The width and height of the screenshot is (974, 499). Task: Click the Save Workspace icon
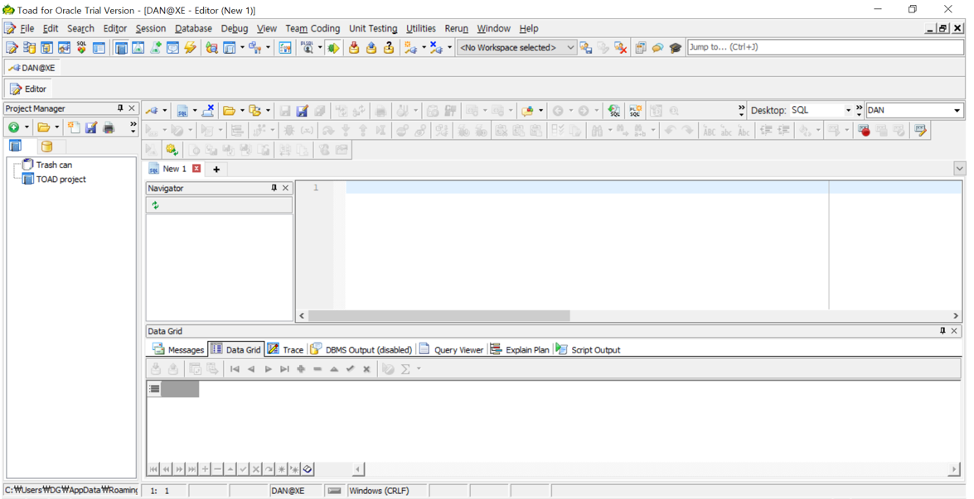[x=586, y=48]
